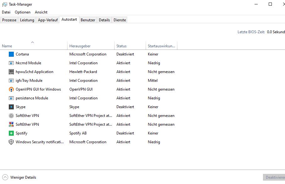Viewport: 285px width, 184px height.
Task: Select the hkcmd Module entry name
Action: [x=28, y=63]
